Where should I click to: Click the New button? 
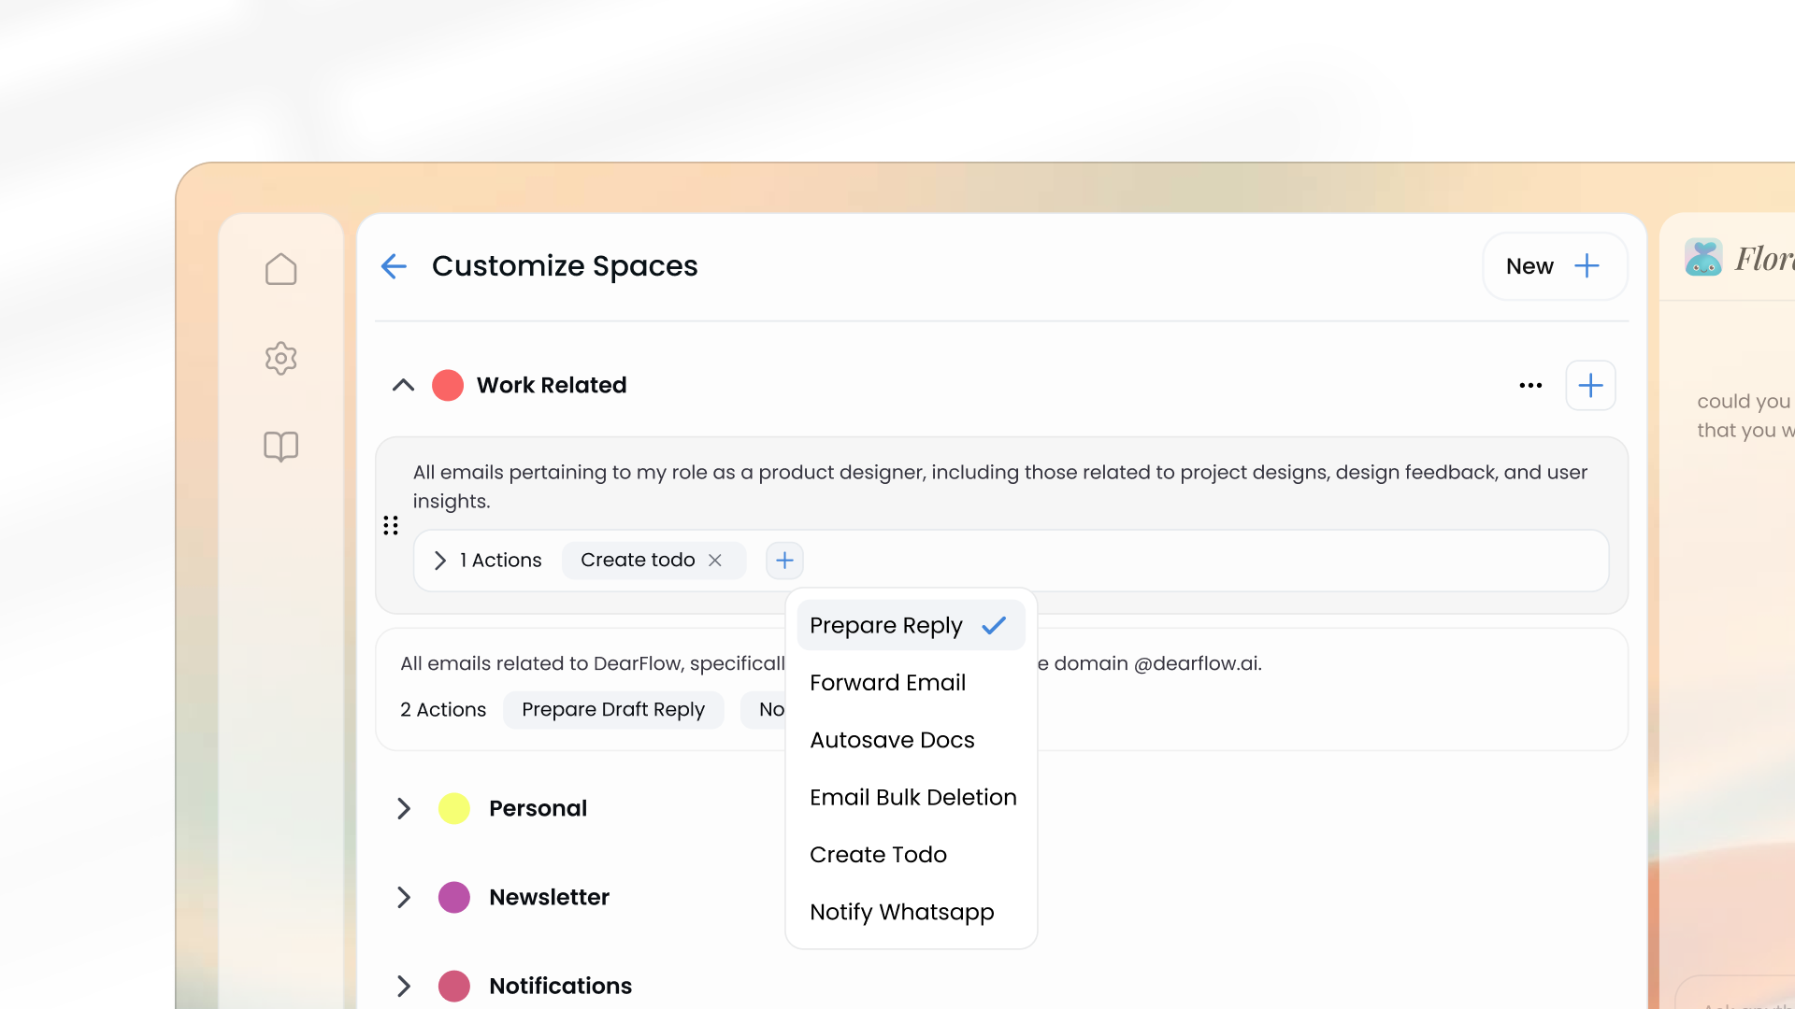click(1554, 266)
